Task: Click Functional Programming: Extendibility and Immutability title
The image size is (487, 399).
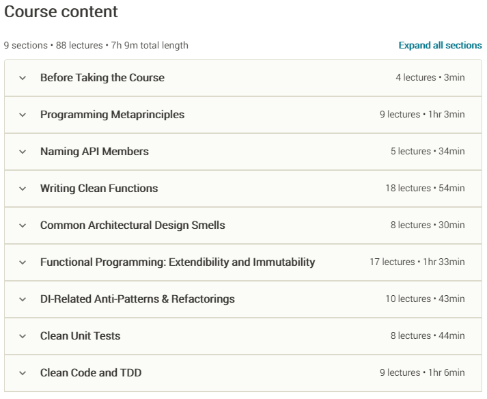Action: (178, 262)
